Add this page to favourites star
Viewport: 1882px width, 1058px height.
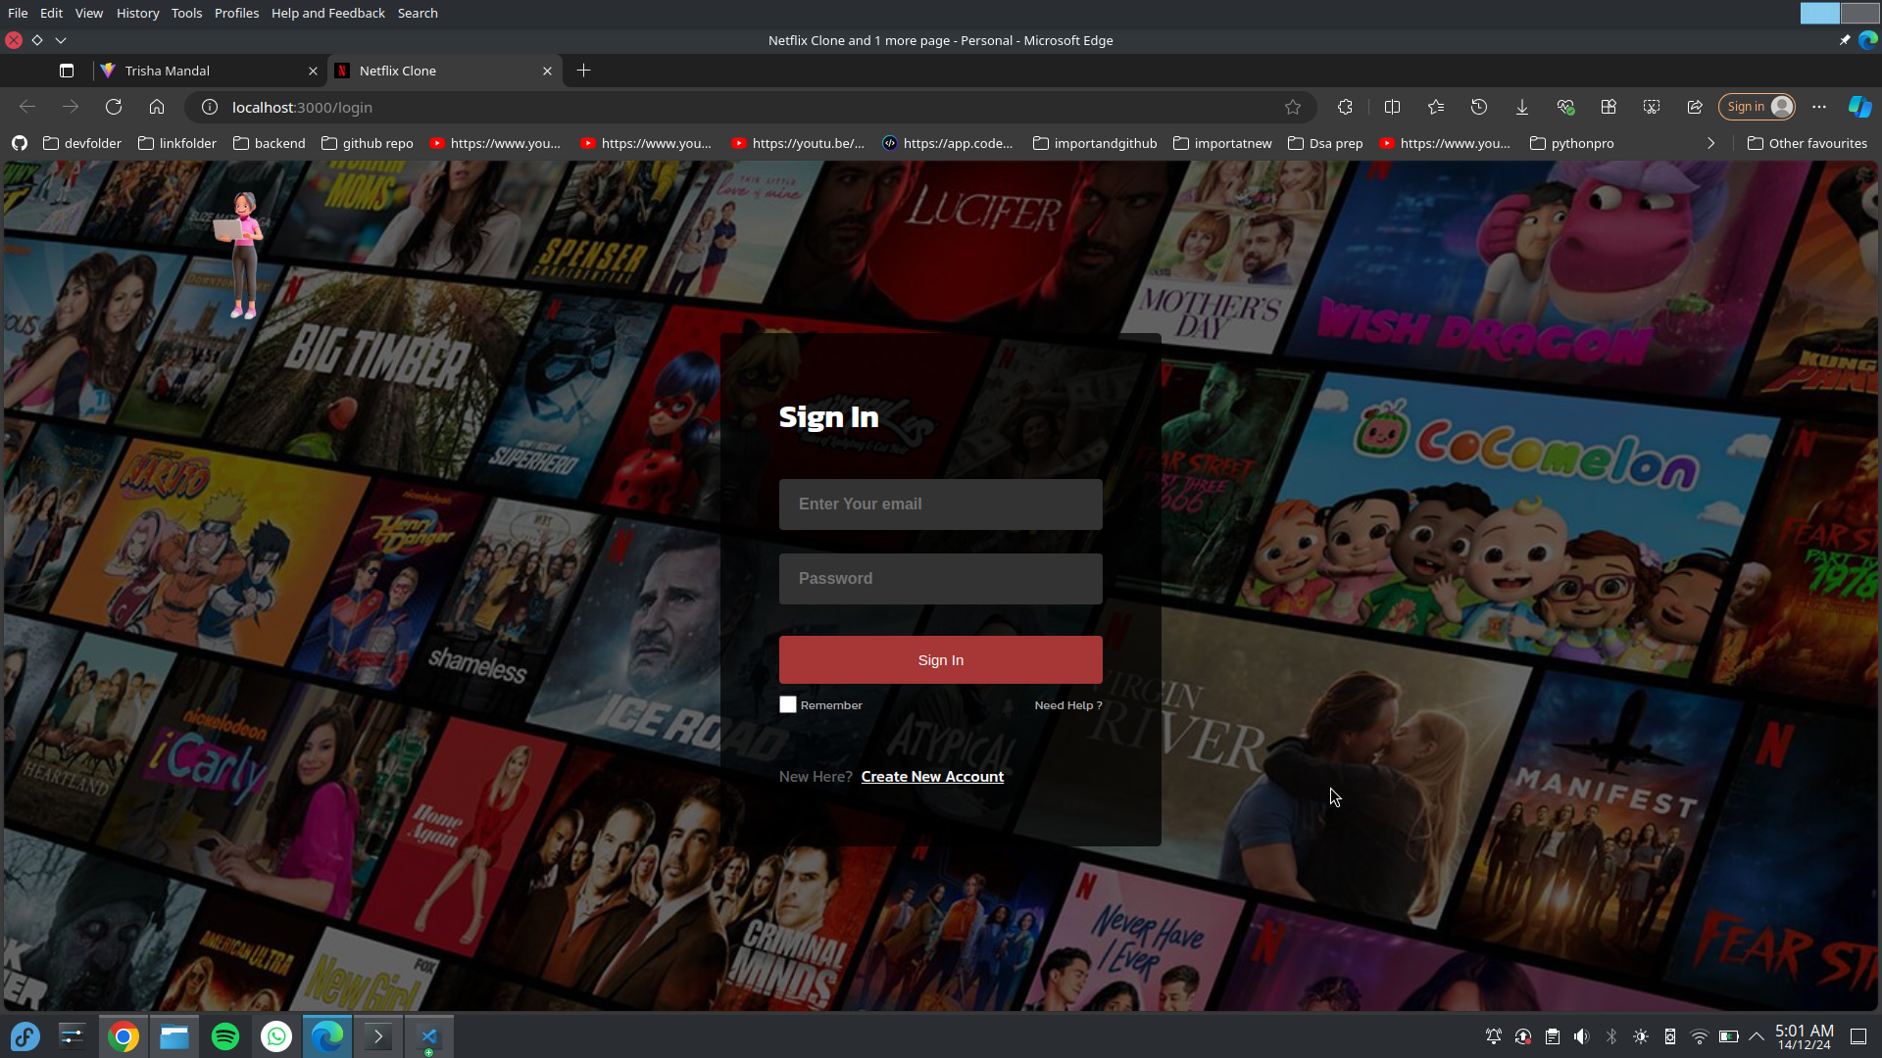click(1293, 107)
